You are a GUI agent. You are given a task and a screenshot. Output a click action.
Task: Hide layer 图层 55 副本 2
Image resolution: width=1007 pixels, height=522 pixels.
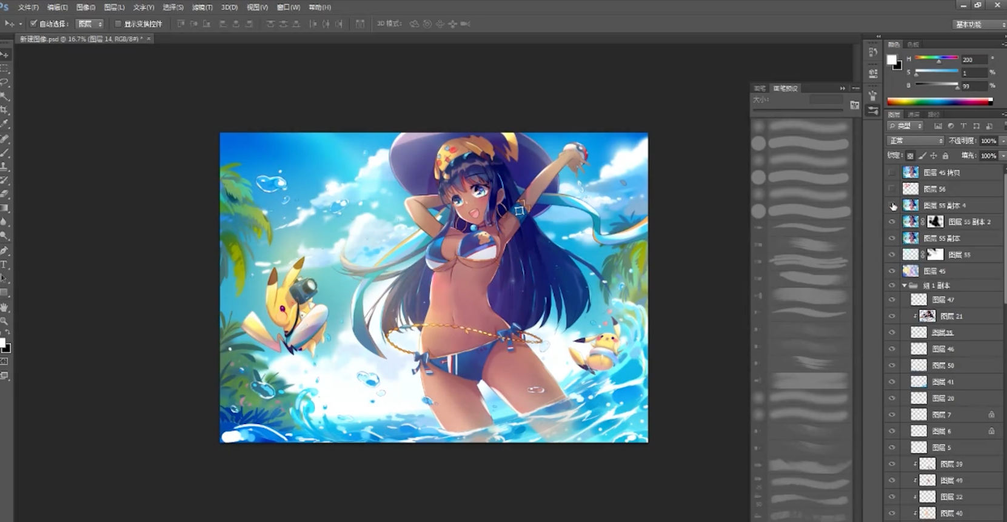click(892, 222)
